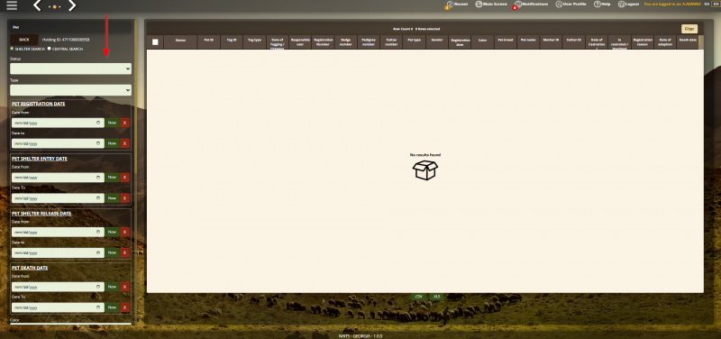Clear Shelter Release Date from with red X
721x339 pixels.
point(124,233)
